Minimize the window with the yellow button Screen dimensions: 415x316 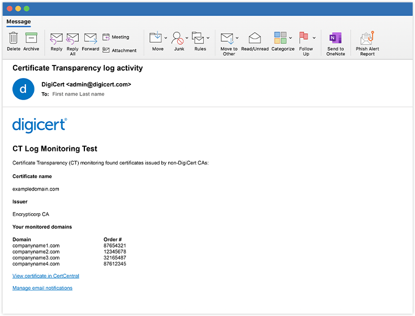click(x=18, y=8)
